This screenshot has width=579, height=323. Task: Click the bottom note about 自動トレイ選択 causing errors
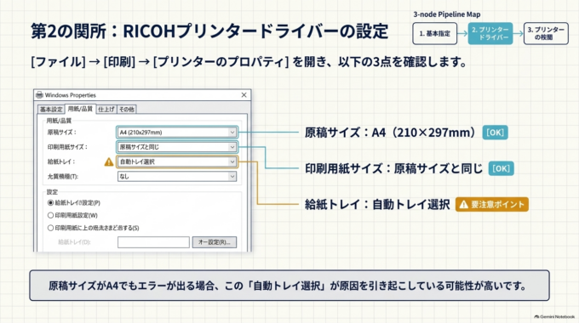pyautogui.click(x=289, y=286)
